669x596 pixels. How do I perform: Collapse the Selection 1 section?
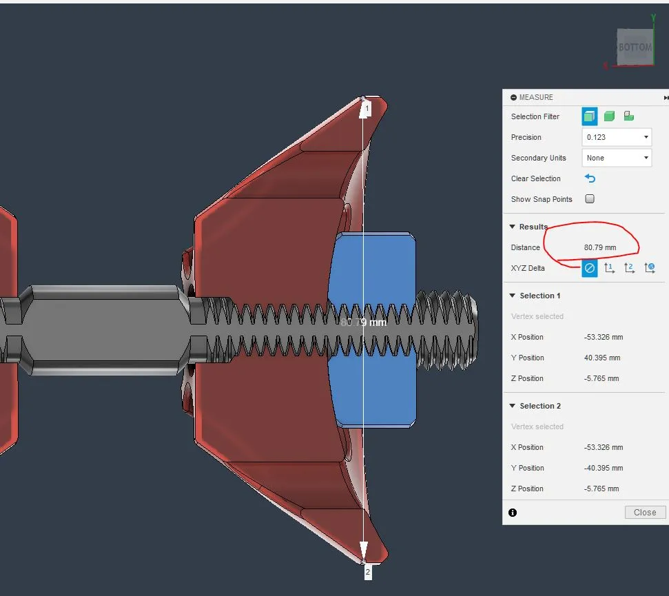(512, 296)
